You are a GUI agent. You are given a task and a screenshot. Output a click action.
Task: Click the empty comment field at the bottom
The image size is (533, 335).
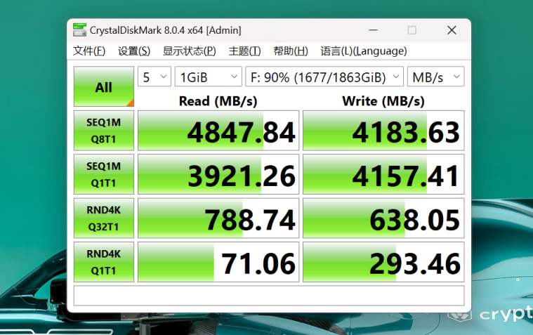tap(269, 296)
